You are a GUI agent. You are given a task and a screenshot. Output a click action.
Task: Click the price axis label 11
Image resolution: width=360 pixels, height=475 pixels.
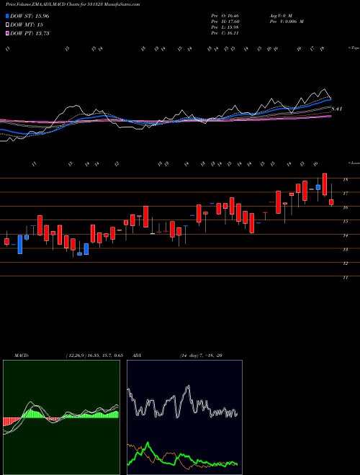pos(345,278)
